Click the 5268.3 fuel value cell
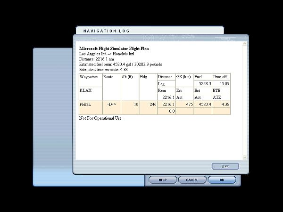This screenshot has width=283, height=212. pyautogui.click(x=202, y=83)
